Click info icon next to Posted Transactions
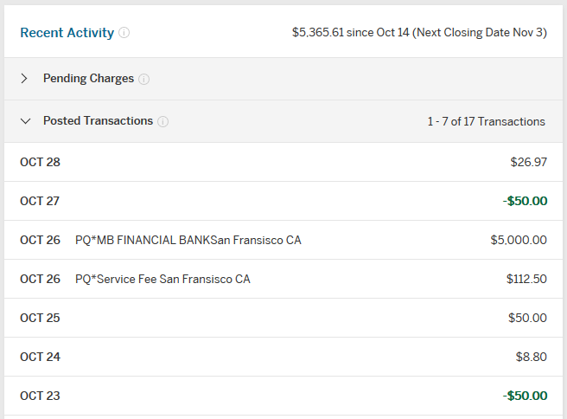Screen dimensions: 567x419 pyautogui.click(x=163, y=121)
